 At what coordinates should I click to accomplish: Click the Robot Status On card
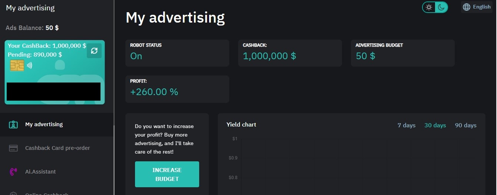coord(177,53)
